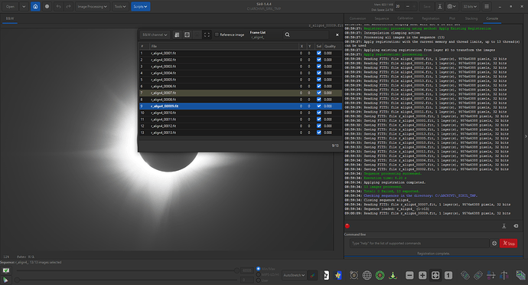Screen dimensions: 528x285
Task: Click the green icon left of the top slider
Action: pyautogui.click(x=5, y=270)
